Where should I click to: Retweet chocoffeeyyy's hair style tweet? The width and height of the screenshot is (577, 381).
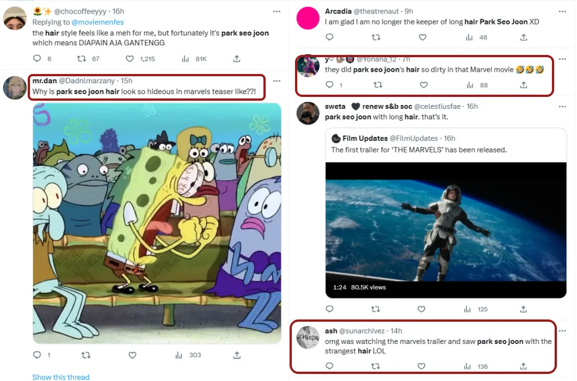point(81,59)
